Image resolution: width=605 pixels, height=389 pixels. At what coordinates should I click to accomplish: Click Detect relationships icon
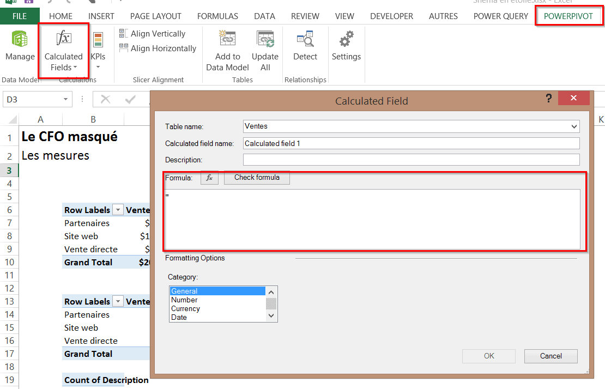(305, 40)
